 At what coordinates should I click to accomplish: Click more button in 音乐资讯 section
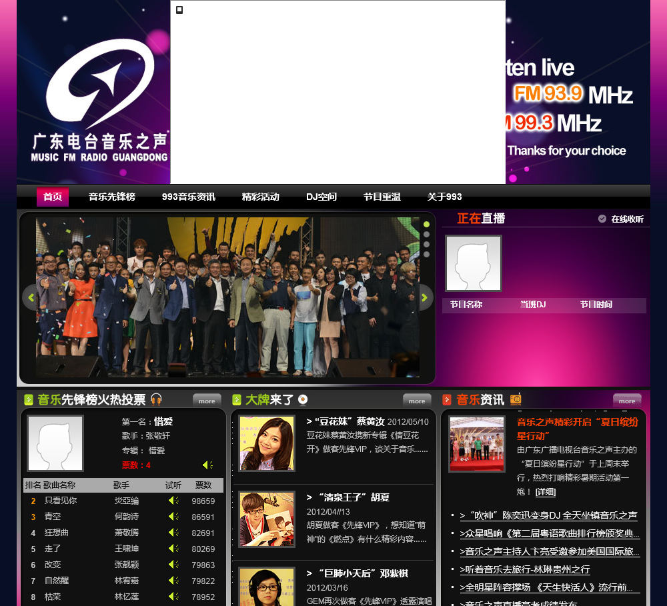tap(627, 401)
